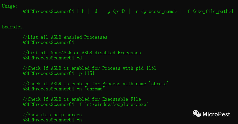Click the "ASLRProcessScanner64 -h" command line
This screenshot has width=238, height=124.
52,120
